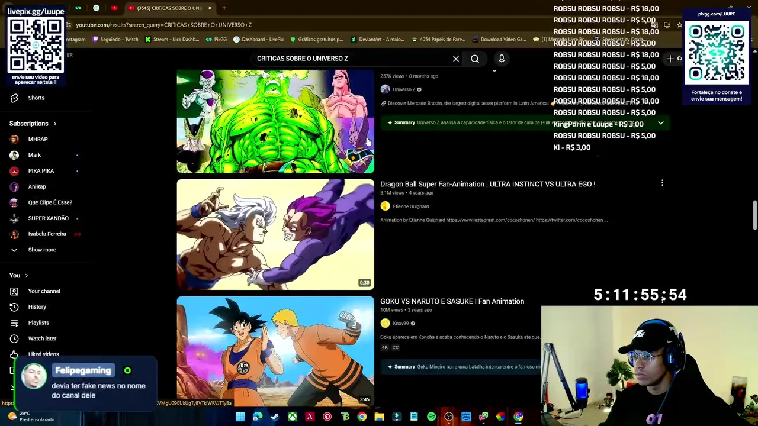Open the Gráficos gratuitos bookmark

[316, 40]
